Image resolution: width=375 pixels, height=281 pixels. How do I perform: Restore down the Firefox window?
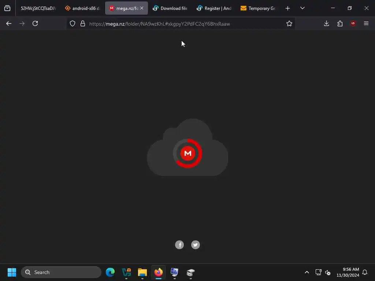pyautogui.click(x=350, y=8)
